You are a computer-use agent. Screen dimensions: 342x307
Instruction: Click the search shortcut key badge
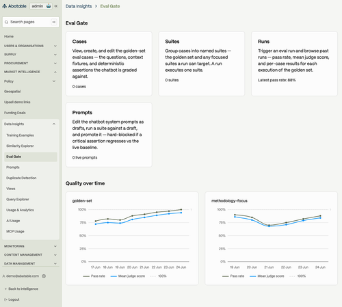54,22
